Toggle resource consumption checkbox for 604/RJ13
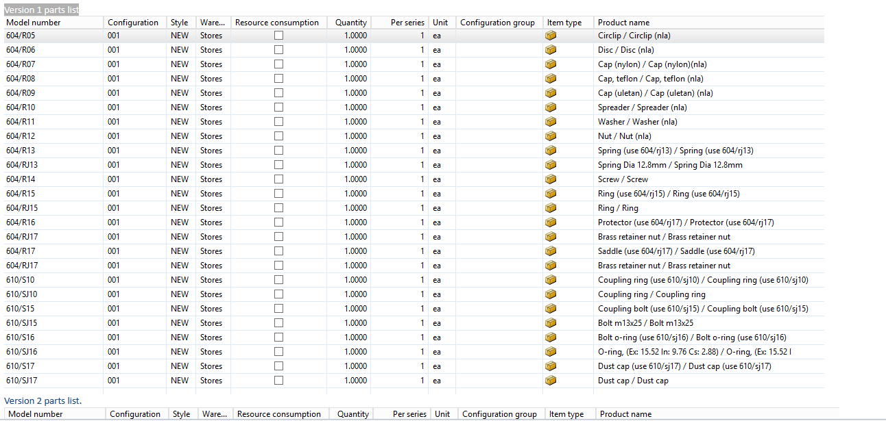Image resolution: width=886 pixels, height=421 pixels. click(x=278, y=164)
